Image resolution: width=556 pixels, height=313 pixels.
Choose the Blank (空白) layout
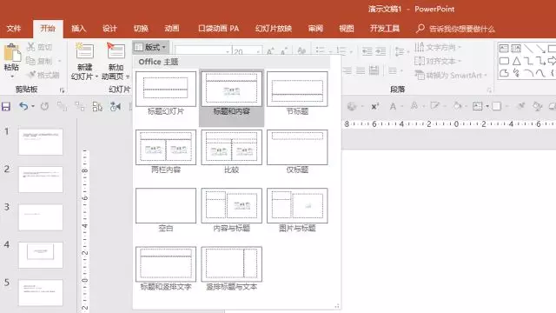point(166,210)
